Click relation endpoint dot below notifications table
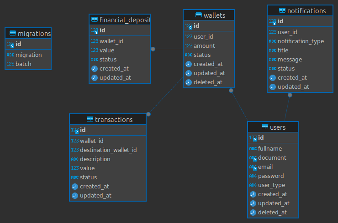338x223 pixels. click(290, 95)
